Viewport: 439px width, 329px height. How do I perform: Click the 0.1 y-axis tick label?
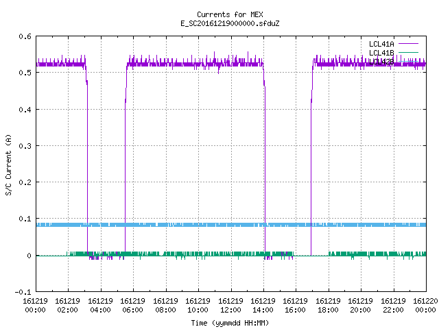(25, 219)
